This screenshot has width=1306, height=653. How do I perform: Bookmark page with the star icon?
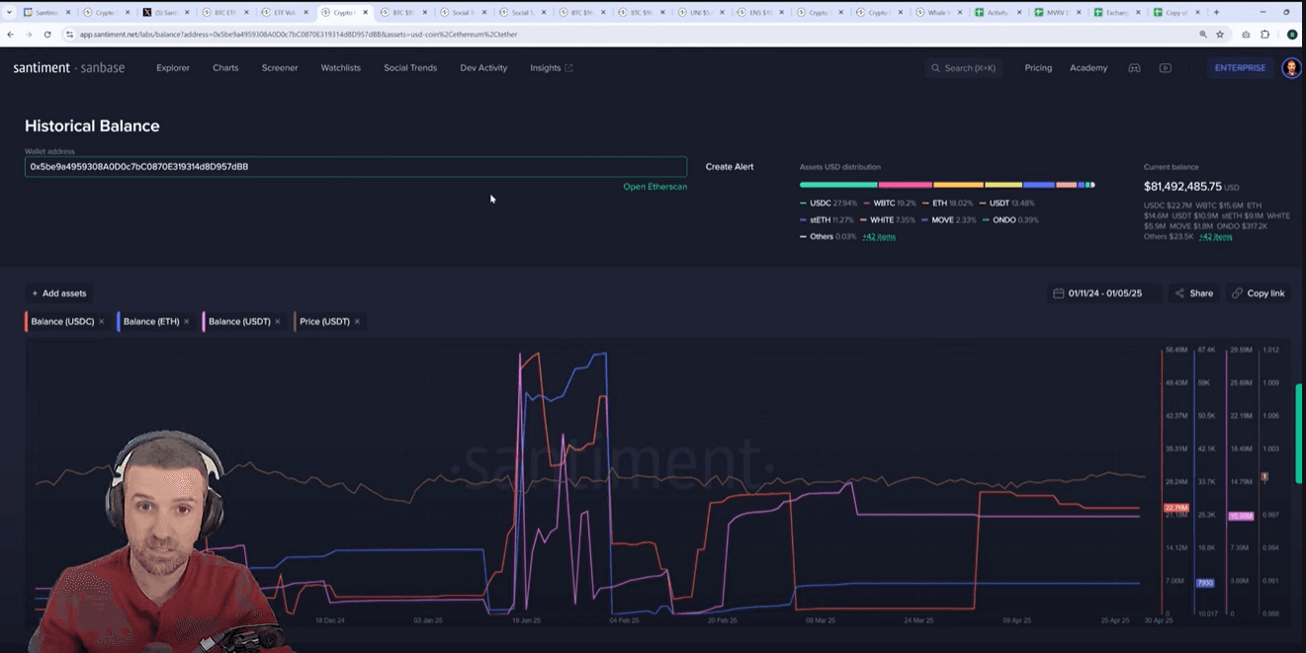tap(1220, 35)
